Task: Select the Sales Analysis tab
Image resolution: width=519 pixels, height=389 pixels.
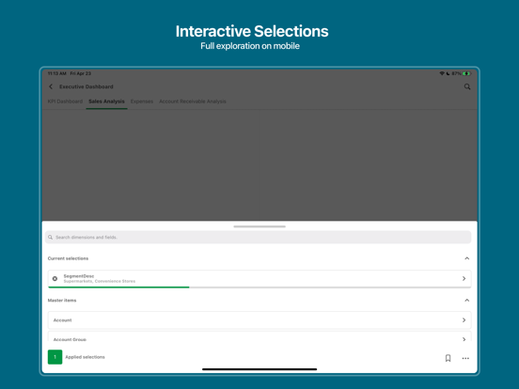Action: coord(106,101)
